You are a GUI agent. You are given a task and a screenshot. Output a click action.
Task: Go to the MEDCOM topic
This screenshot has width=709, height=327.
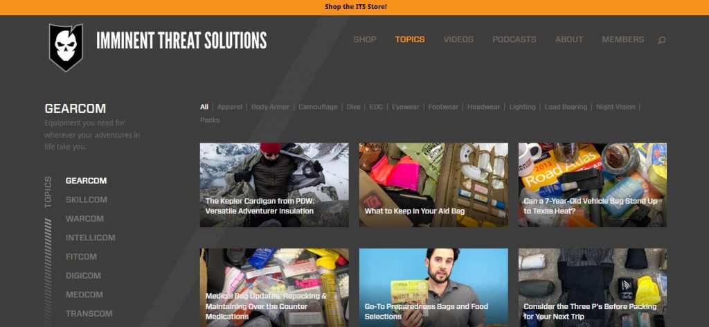pos(84,294)
